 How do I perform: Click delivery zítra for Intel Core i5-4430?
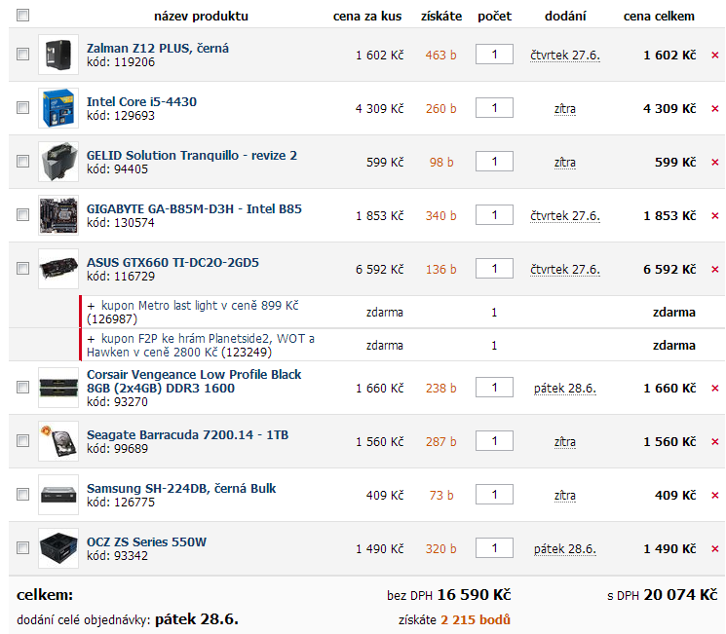tap(565, 109)
